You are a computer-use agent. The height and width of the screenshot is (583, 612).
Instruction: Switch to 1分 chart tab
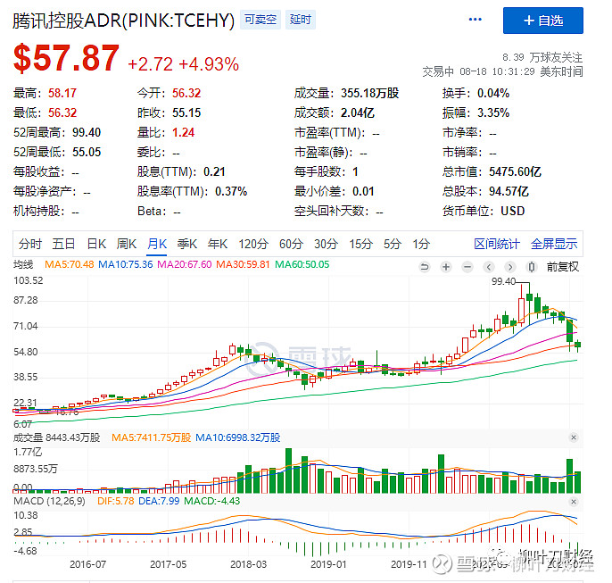coord(421,244)
